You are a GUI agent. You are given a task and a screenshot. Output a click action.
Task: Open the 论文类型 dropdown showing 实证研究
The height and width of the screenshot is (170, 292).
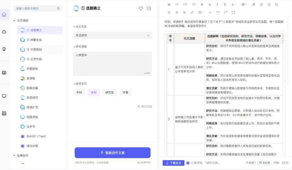112,35
